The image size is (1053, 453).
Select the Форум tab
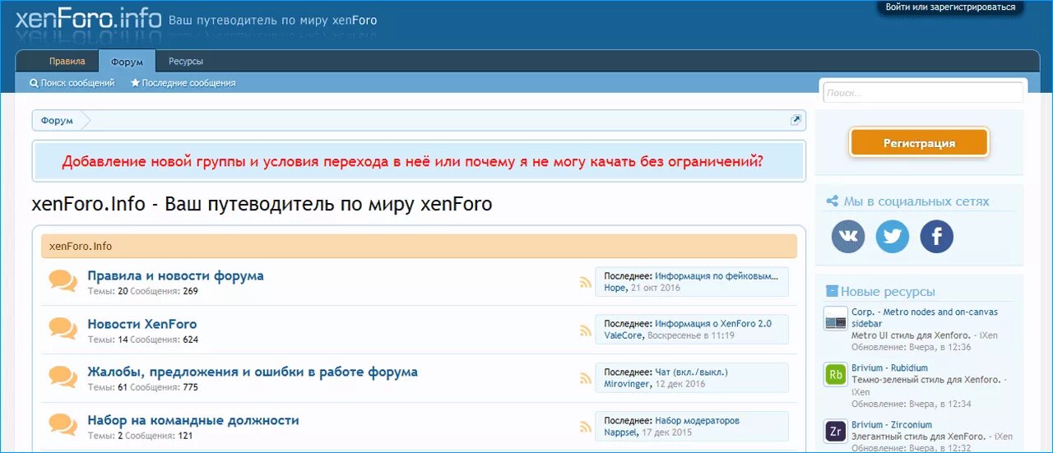coord(128,62)
